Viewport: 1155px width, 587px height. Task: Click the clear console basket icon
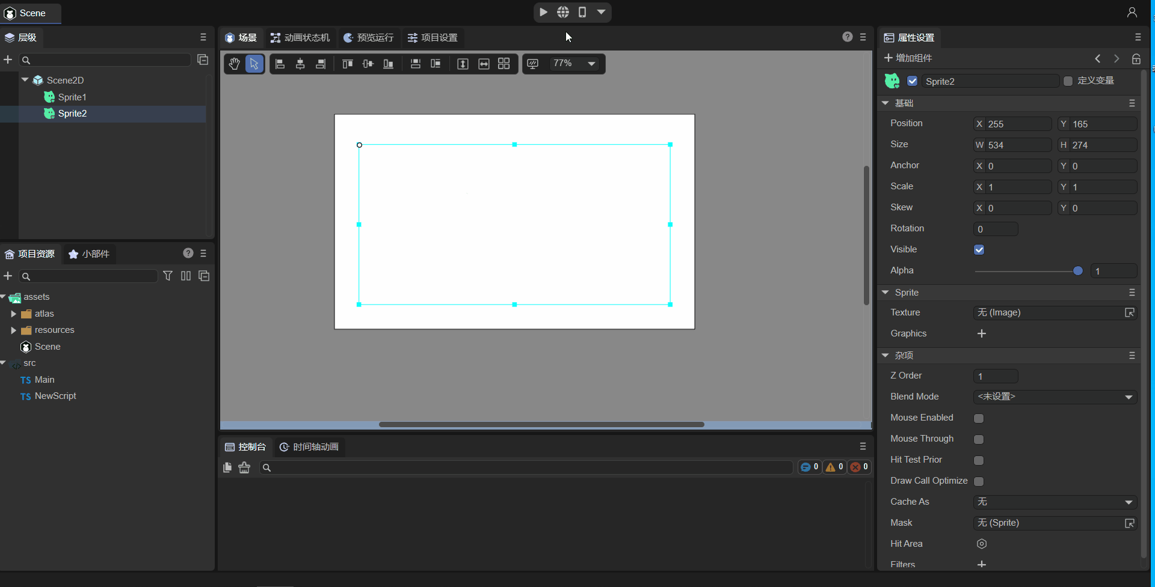click(244, 467)
